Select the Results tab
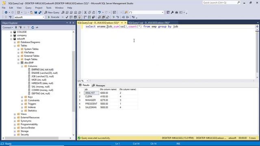Image resolution: width=260 pixels, height=146 pixels. pyautogui.click(x=84, y=85)
